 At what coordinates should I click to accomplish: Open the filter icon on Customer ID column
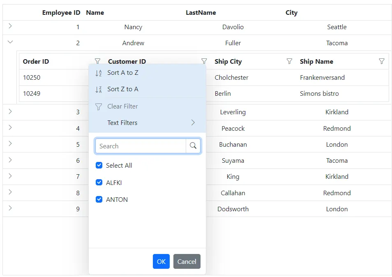click(204, 61)
